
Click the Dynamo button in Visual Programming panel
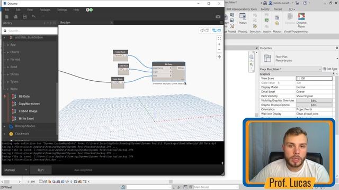[290, 19]
